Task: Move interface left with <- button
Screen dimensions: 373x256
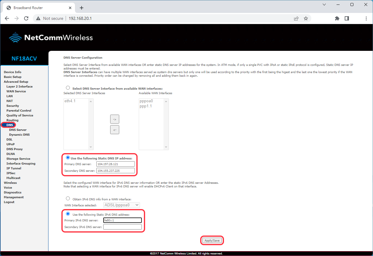Action: pos(115,130)
